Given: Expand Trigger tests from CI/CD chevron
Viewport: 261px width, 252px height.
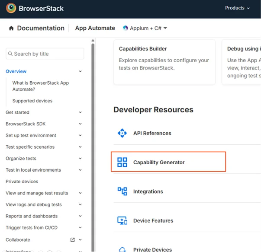Looking at the screenshot, I should (80, 227).
